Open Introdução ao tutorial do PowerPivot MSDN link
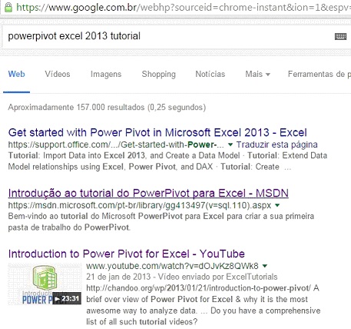 click(x=148, y=193)
